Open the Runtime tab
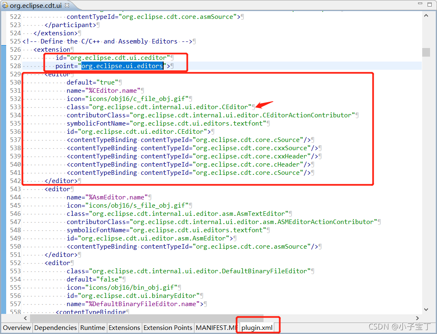 (x=92, y=327)
